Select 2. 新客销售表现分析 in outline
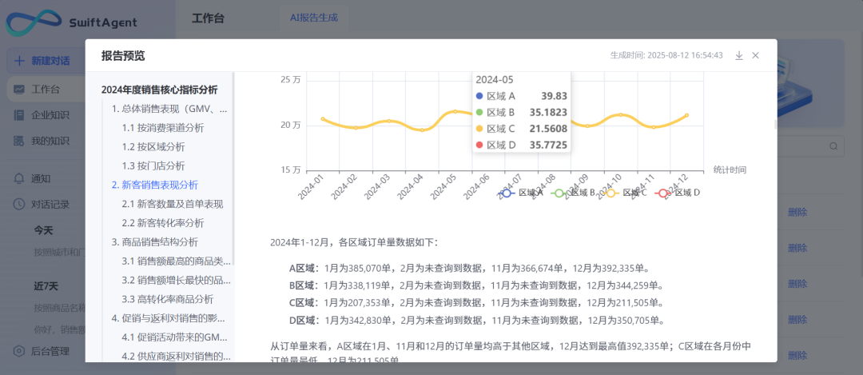 click(154, 185)
